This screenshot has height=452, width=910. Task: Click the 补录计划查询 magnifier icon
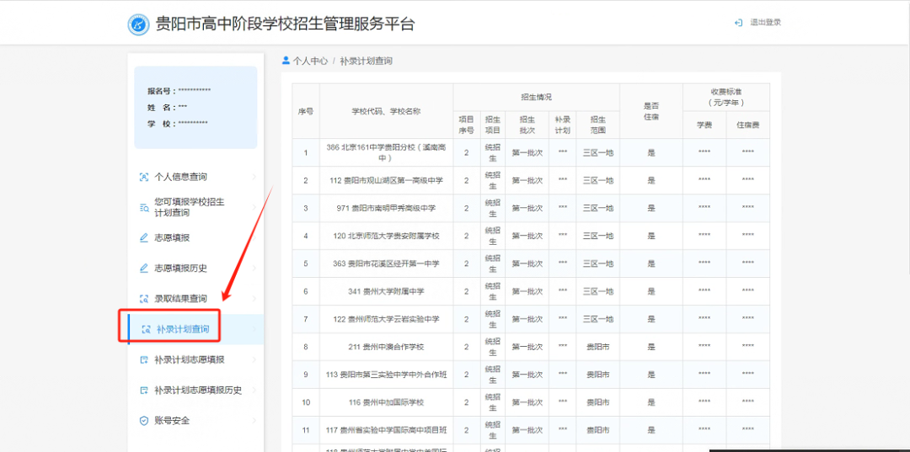pyautogui.click(x=147, y=330)
